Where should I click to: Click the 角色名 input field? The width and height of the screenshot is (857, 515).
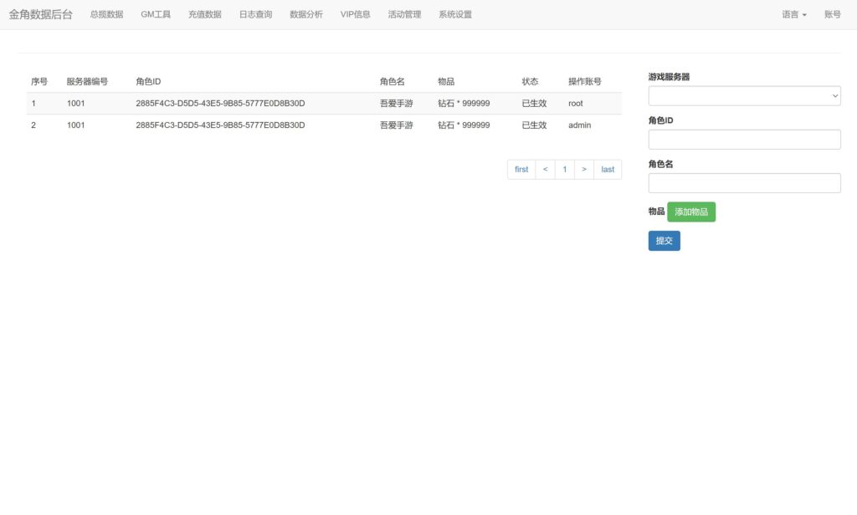coord(744,182)
